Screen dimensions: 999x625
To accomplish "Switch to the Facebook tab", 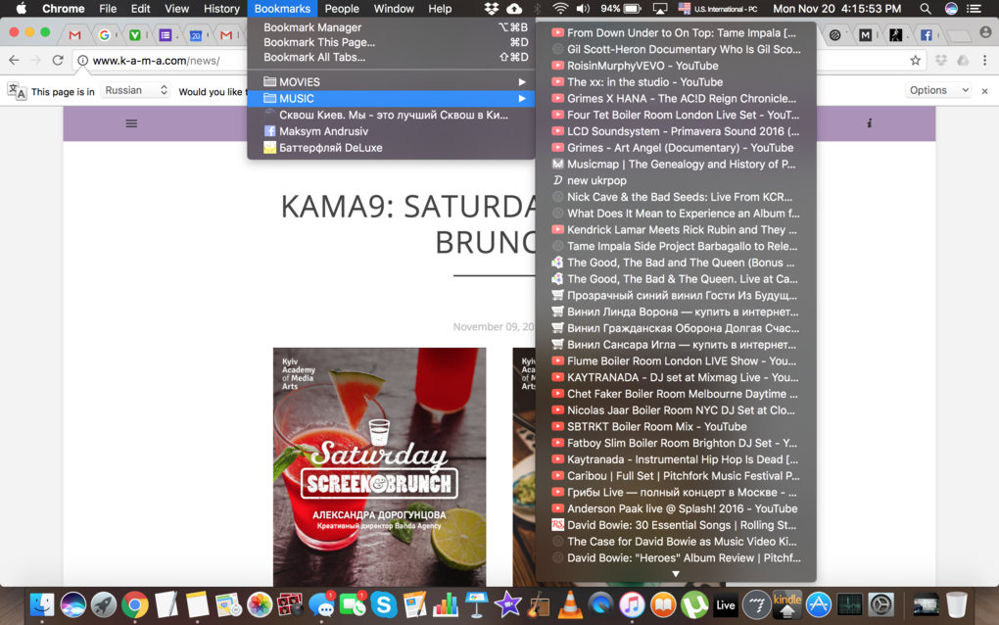I will click(x=926, y=35).
